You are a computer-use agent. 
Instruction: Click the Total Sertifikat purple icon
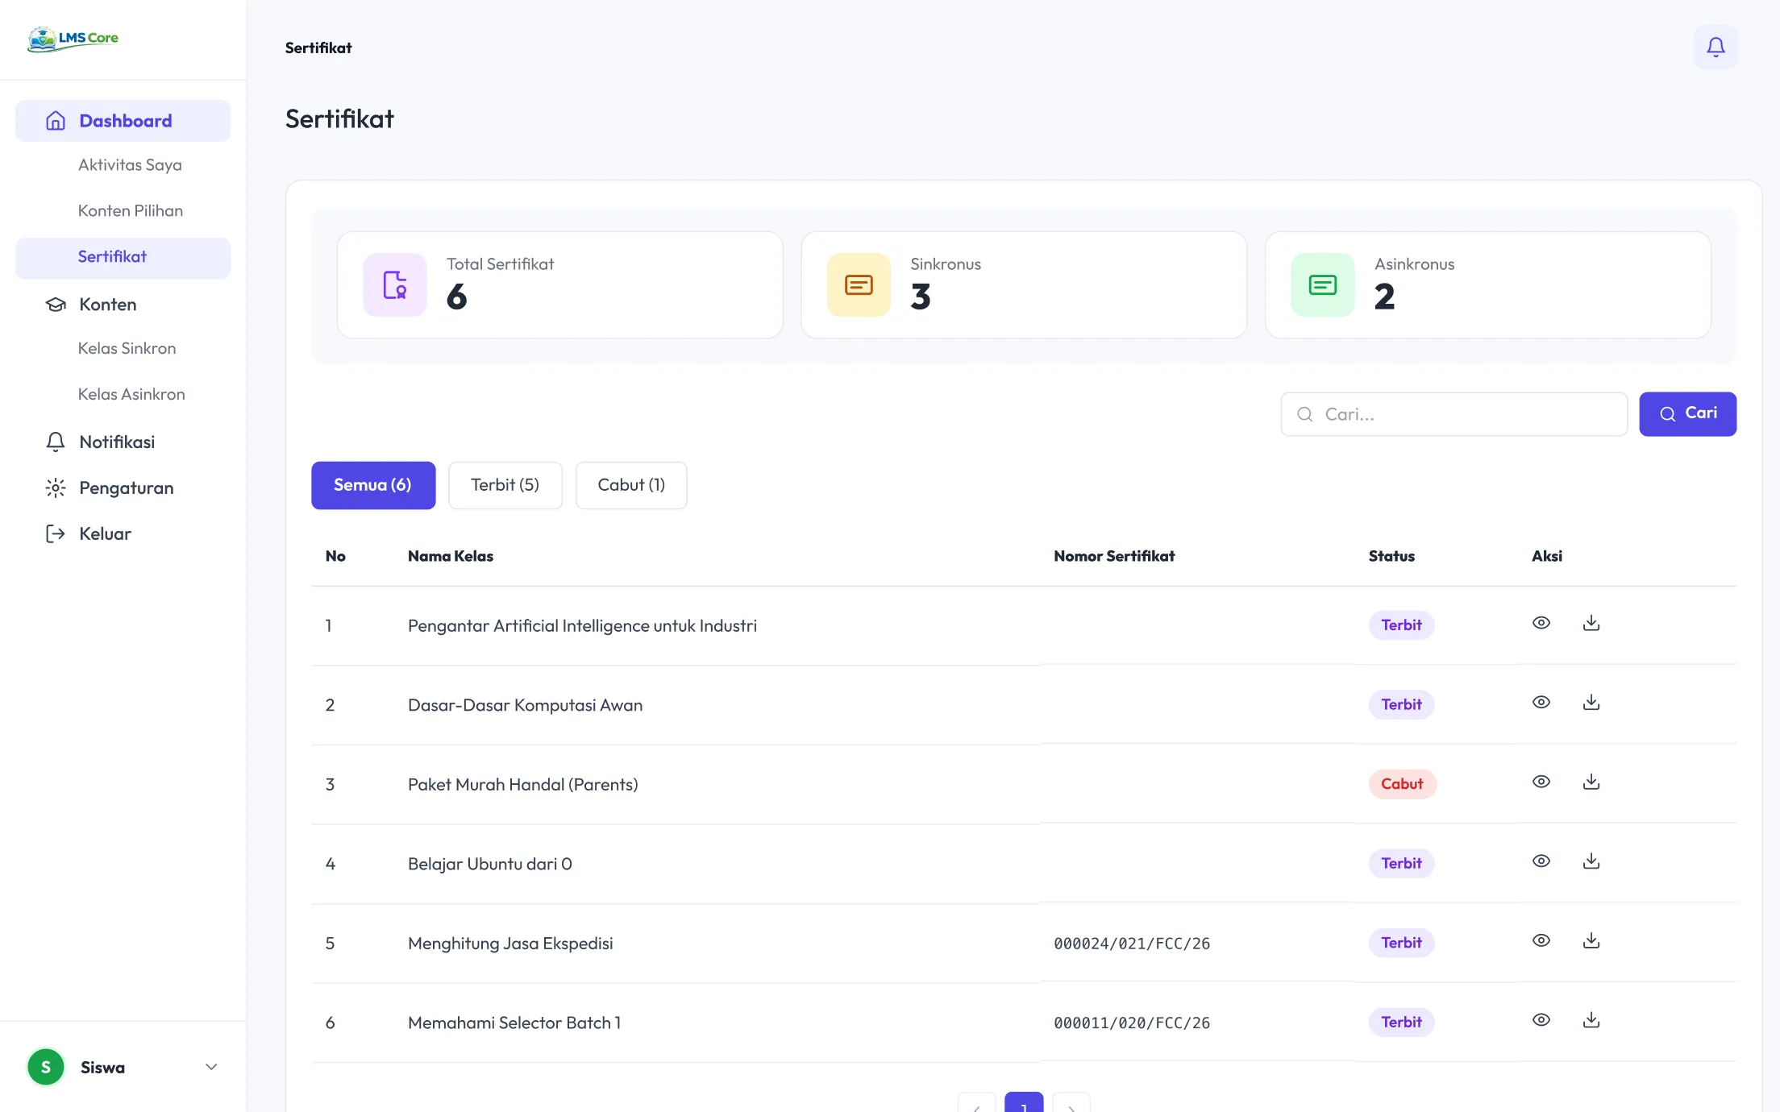click(395, 285)
